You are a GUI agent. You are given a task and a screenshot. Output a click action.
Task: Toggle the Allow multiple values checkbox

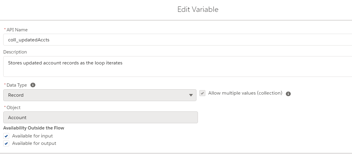pyautogui.click(x=202, y=93)
